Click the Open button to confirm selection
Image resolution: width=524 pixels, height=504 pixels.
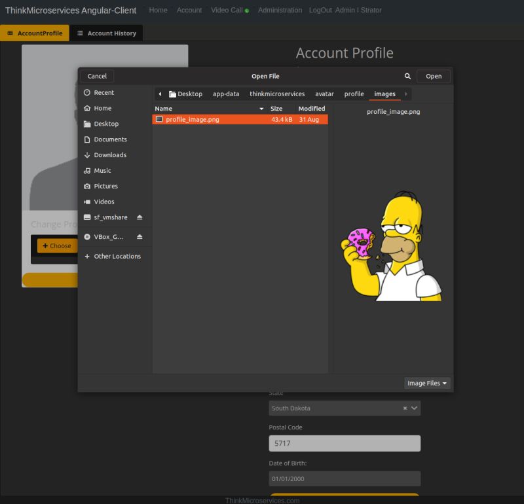coord(433,76)
